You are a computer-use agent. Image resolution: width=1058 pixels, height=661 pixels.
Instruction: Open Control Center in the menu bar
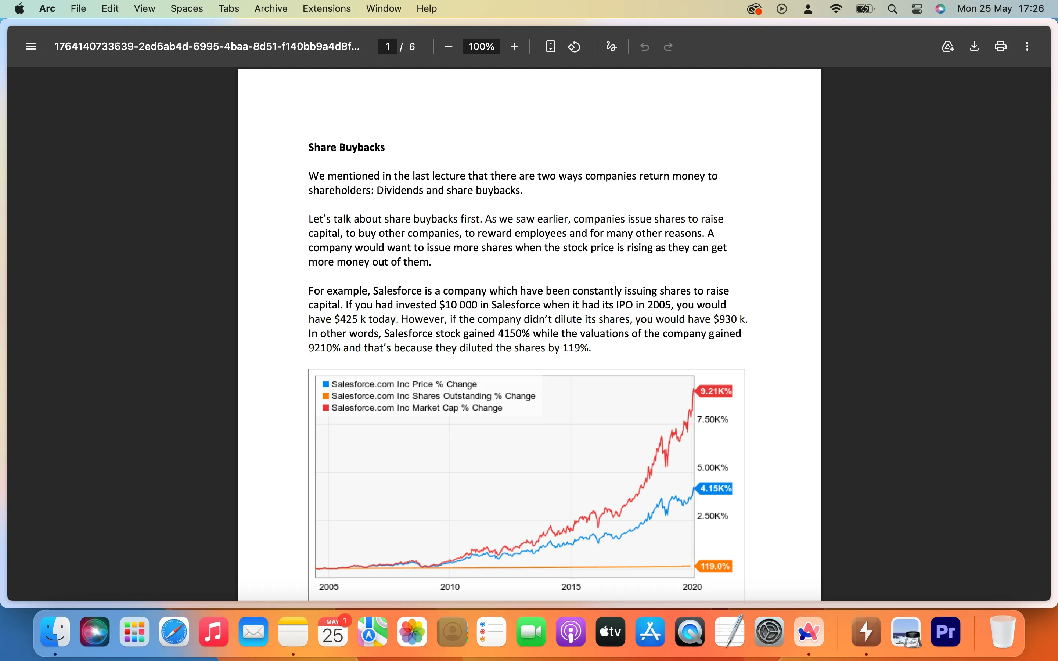coord(917,9)
